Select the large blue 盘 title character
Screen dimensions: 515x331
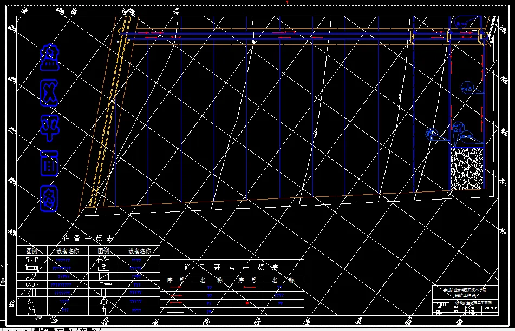coord(50,57)
